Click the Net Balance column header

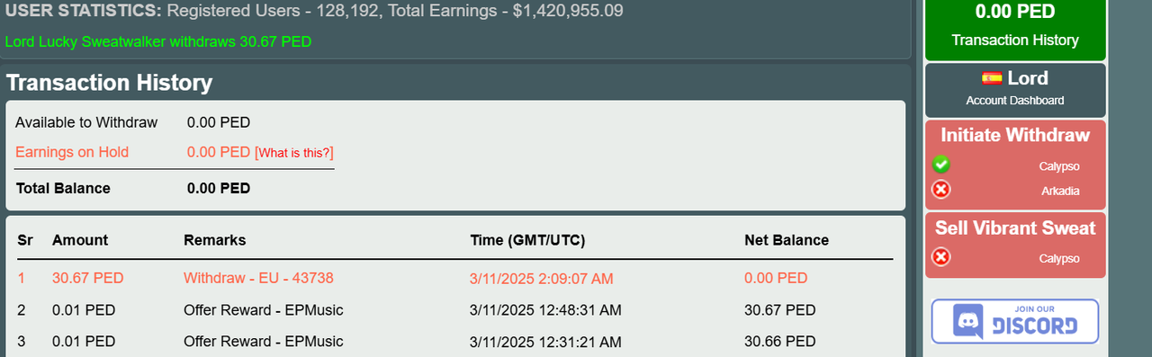click(x=787, y=240)
